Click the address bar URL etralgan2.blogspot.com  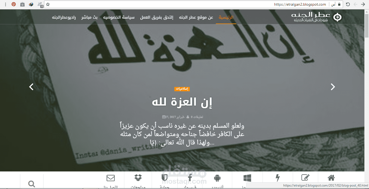(300, 4)
